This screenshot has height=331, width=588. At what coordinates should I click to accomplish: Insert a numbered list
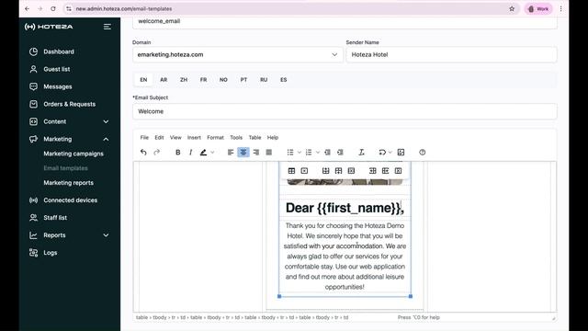click(309, 153)
